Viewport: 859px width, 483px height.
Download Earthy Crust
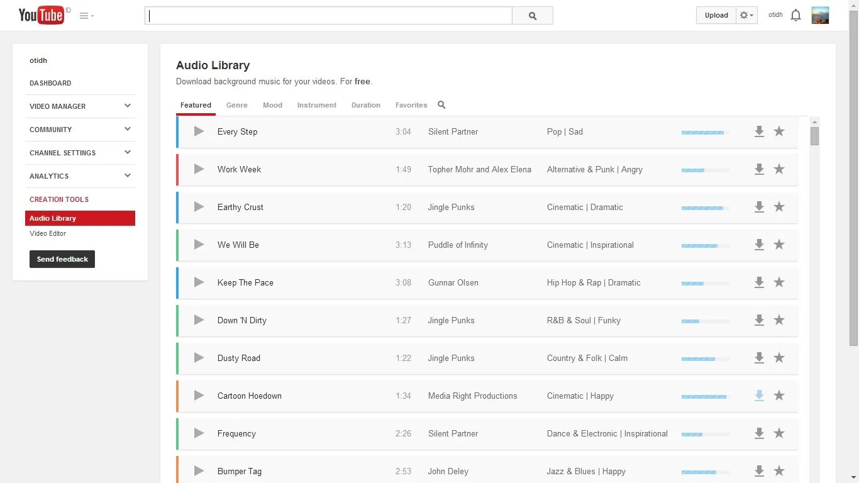(x=759, y=207)
